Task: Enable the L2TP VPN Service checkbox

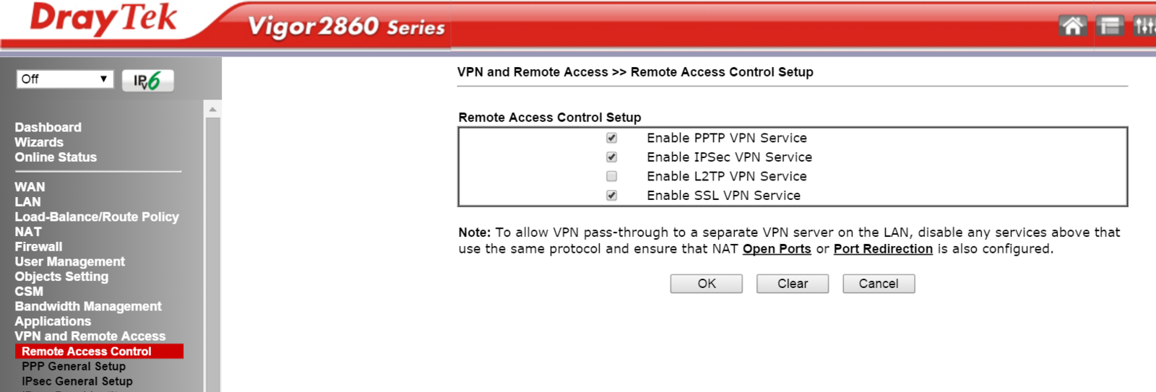Action: (x=612, y=176)
